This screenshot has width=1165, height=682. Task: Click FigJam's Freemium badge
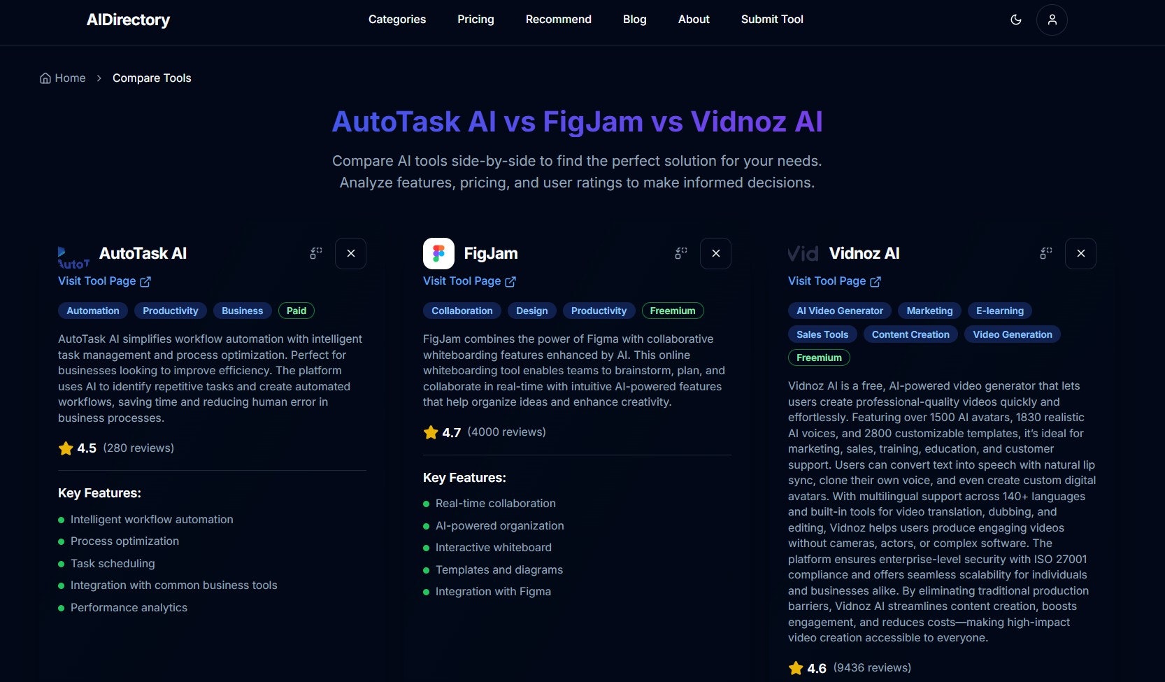673,311
